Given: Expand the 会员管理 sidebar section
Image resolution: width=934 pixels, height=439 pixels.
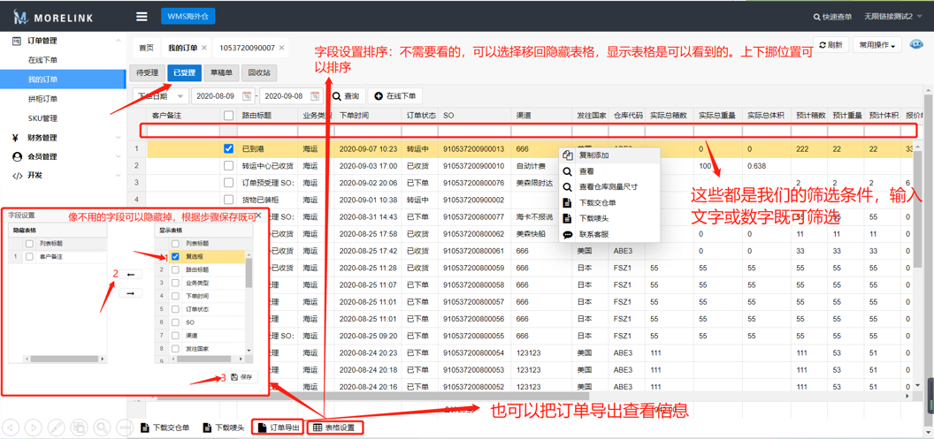Looking at the screenshot, I should pyautogui.click(x=64, y=156).
